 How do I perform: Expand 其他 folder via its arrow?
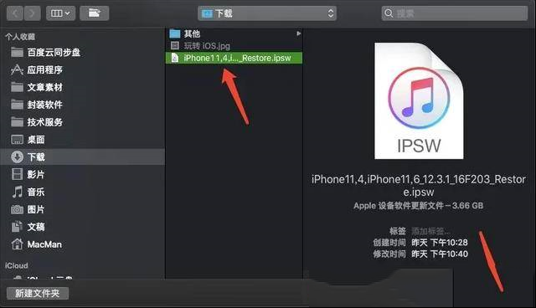pyautogui.click(x=298, y=33)
